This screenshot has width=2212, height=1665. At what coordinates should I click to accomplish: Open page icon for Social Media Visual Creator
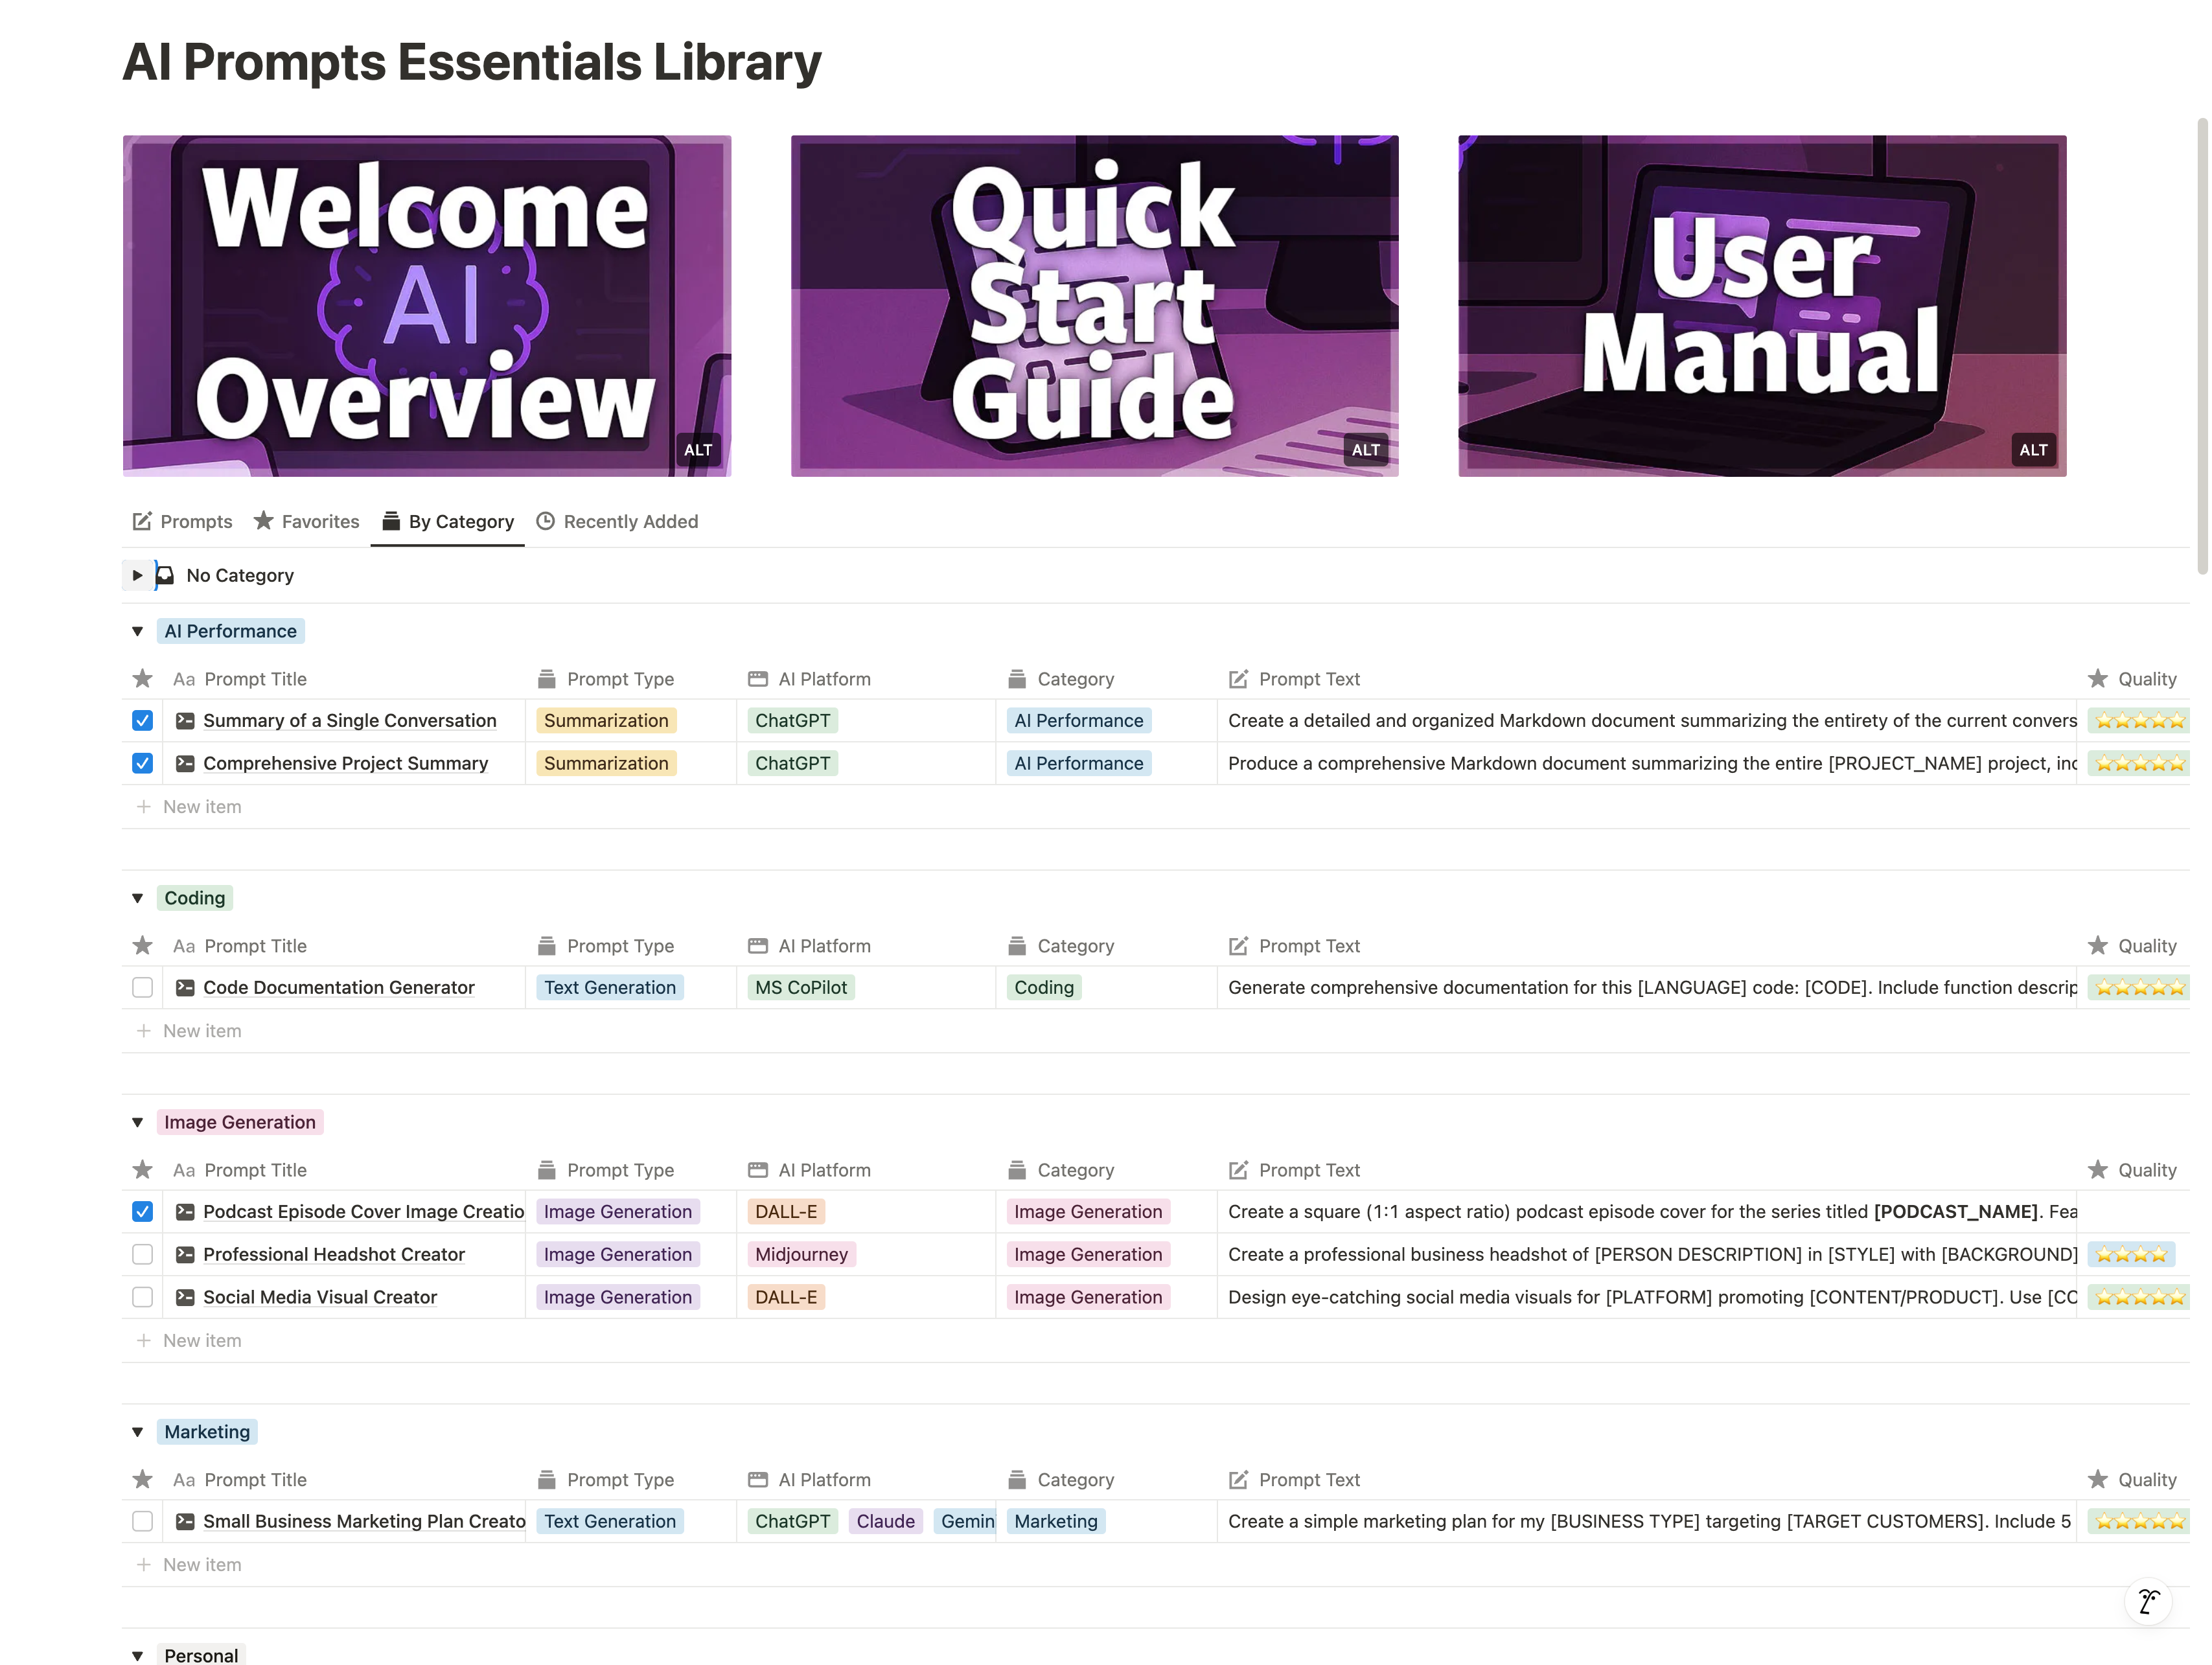[x=185, y=1297]
